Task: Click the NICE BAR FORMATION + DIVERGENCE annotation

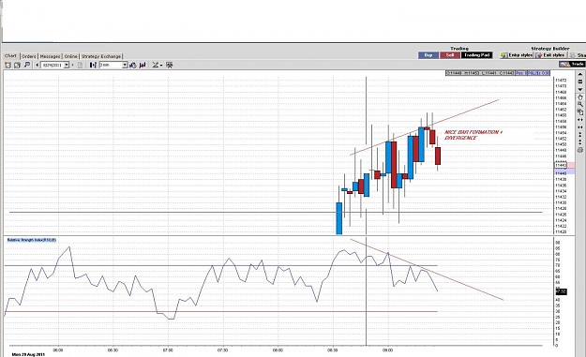Action: coord(473,135)
